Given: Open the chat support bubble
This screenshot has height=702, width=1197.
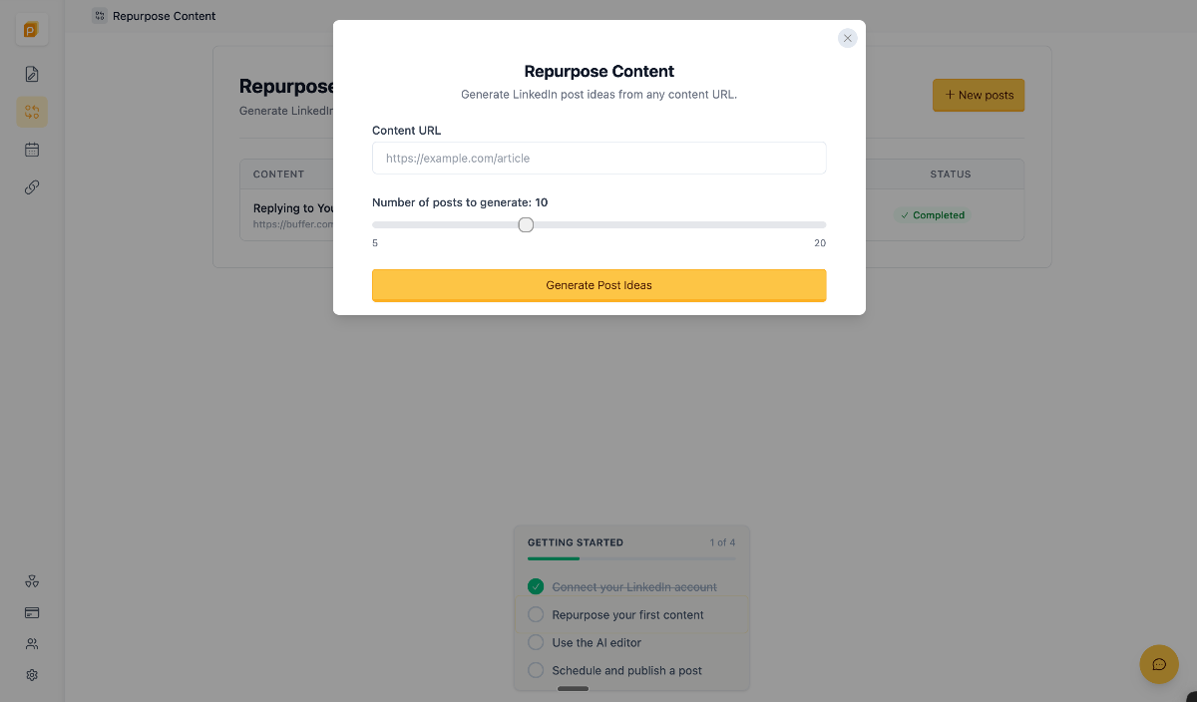Looking at the screenshot, I should [x=1159, y=664].
